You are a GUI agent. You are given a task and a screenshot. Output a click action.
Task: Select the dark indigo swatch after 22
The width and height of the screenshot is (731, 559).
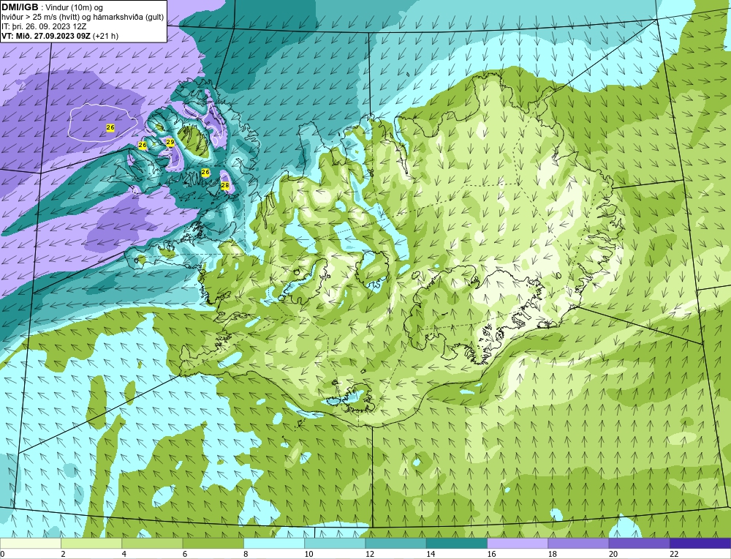[700, 543]
